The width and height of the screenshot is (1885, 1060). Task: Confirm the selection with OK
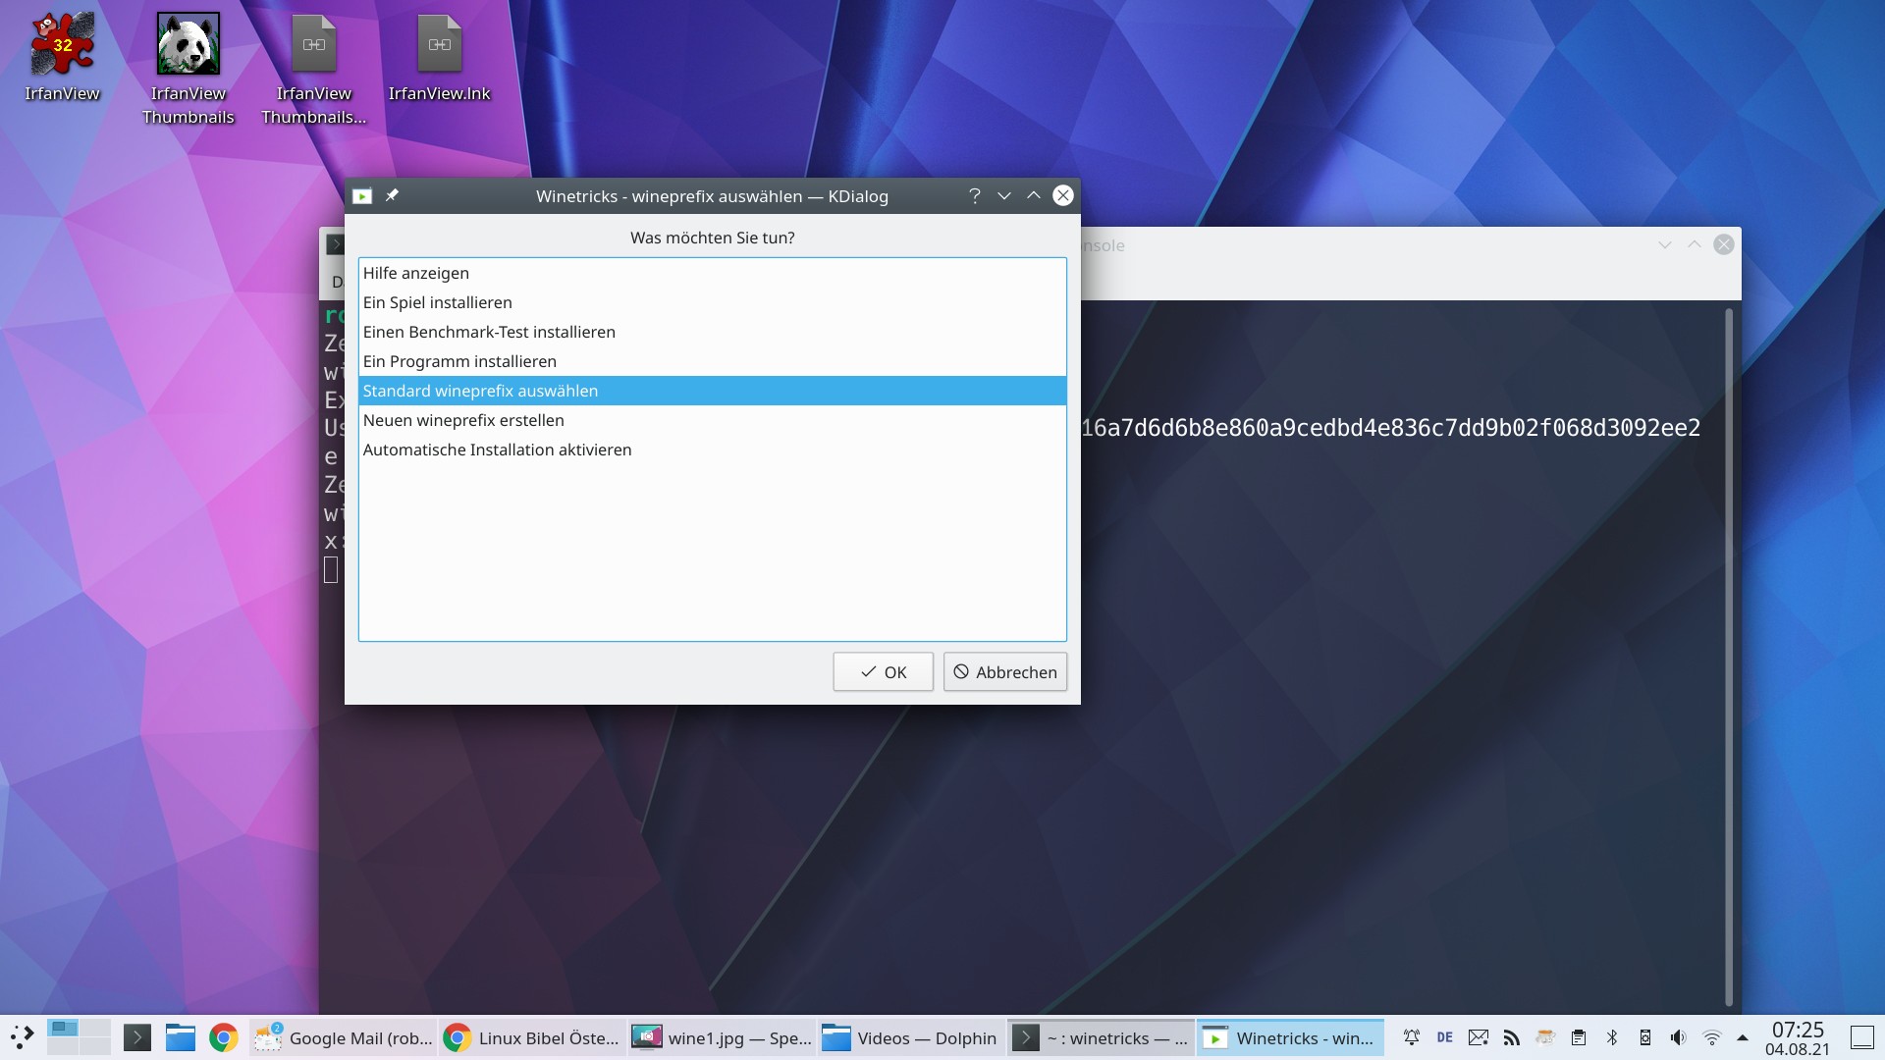882,671
